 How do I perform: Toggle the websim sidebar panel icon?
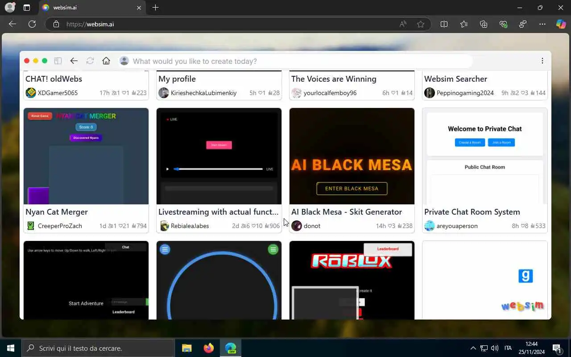tap(58, 61)
